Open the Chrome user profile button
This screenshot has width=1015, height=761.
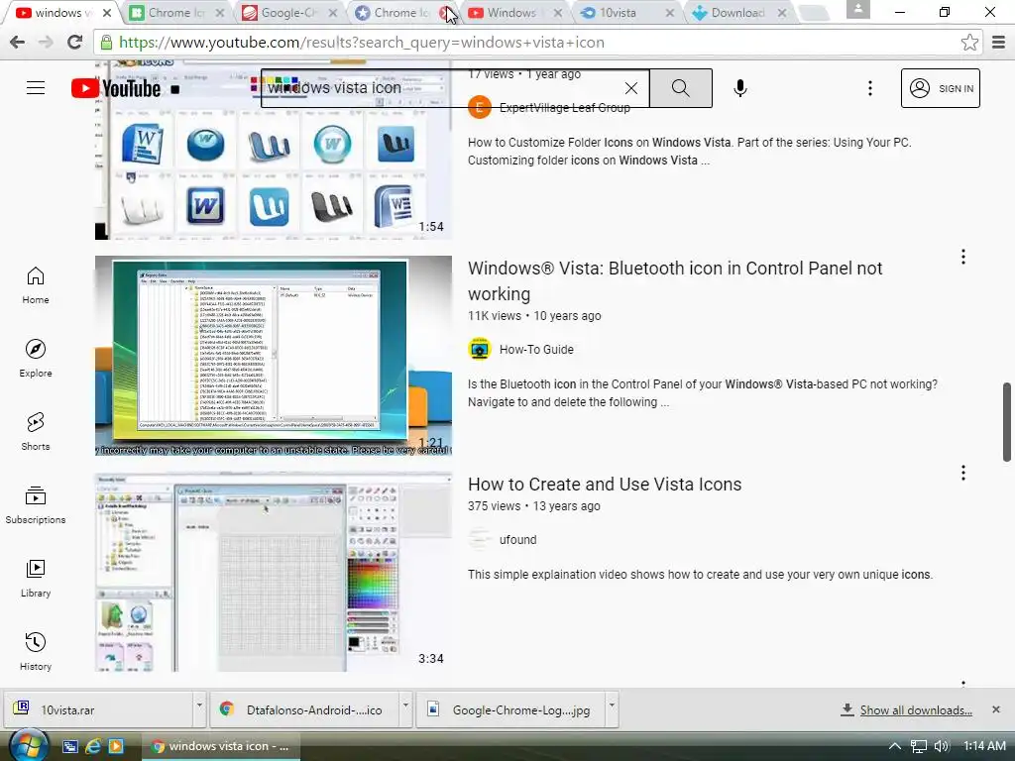[857, 9]
